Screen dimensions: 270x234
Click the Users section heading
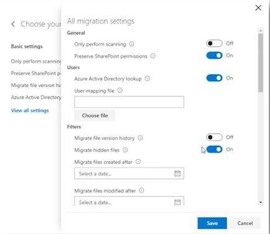point(73,68)
